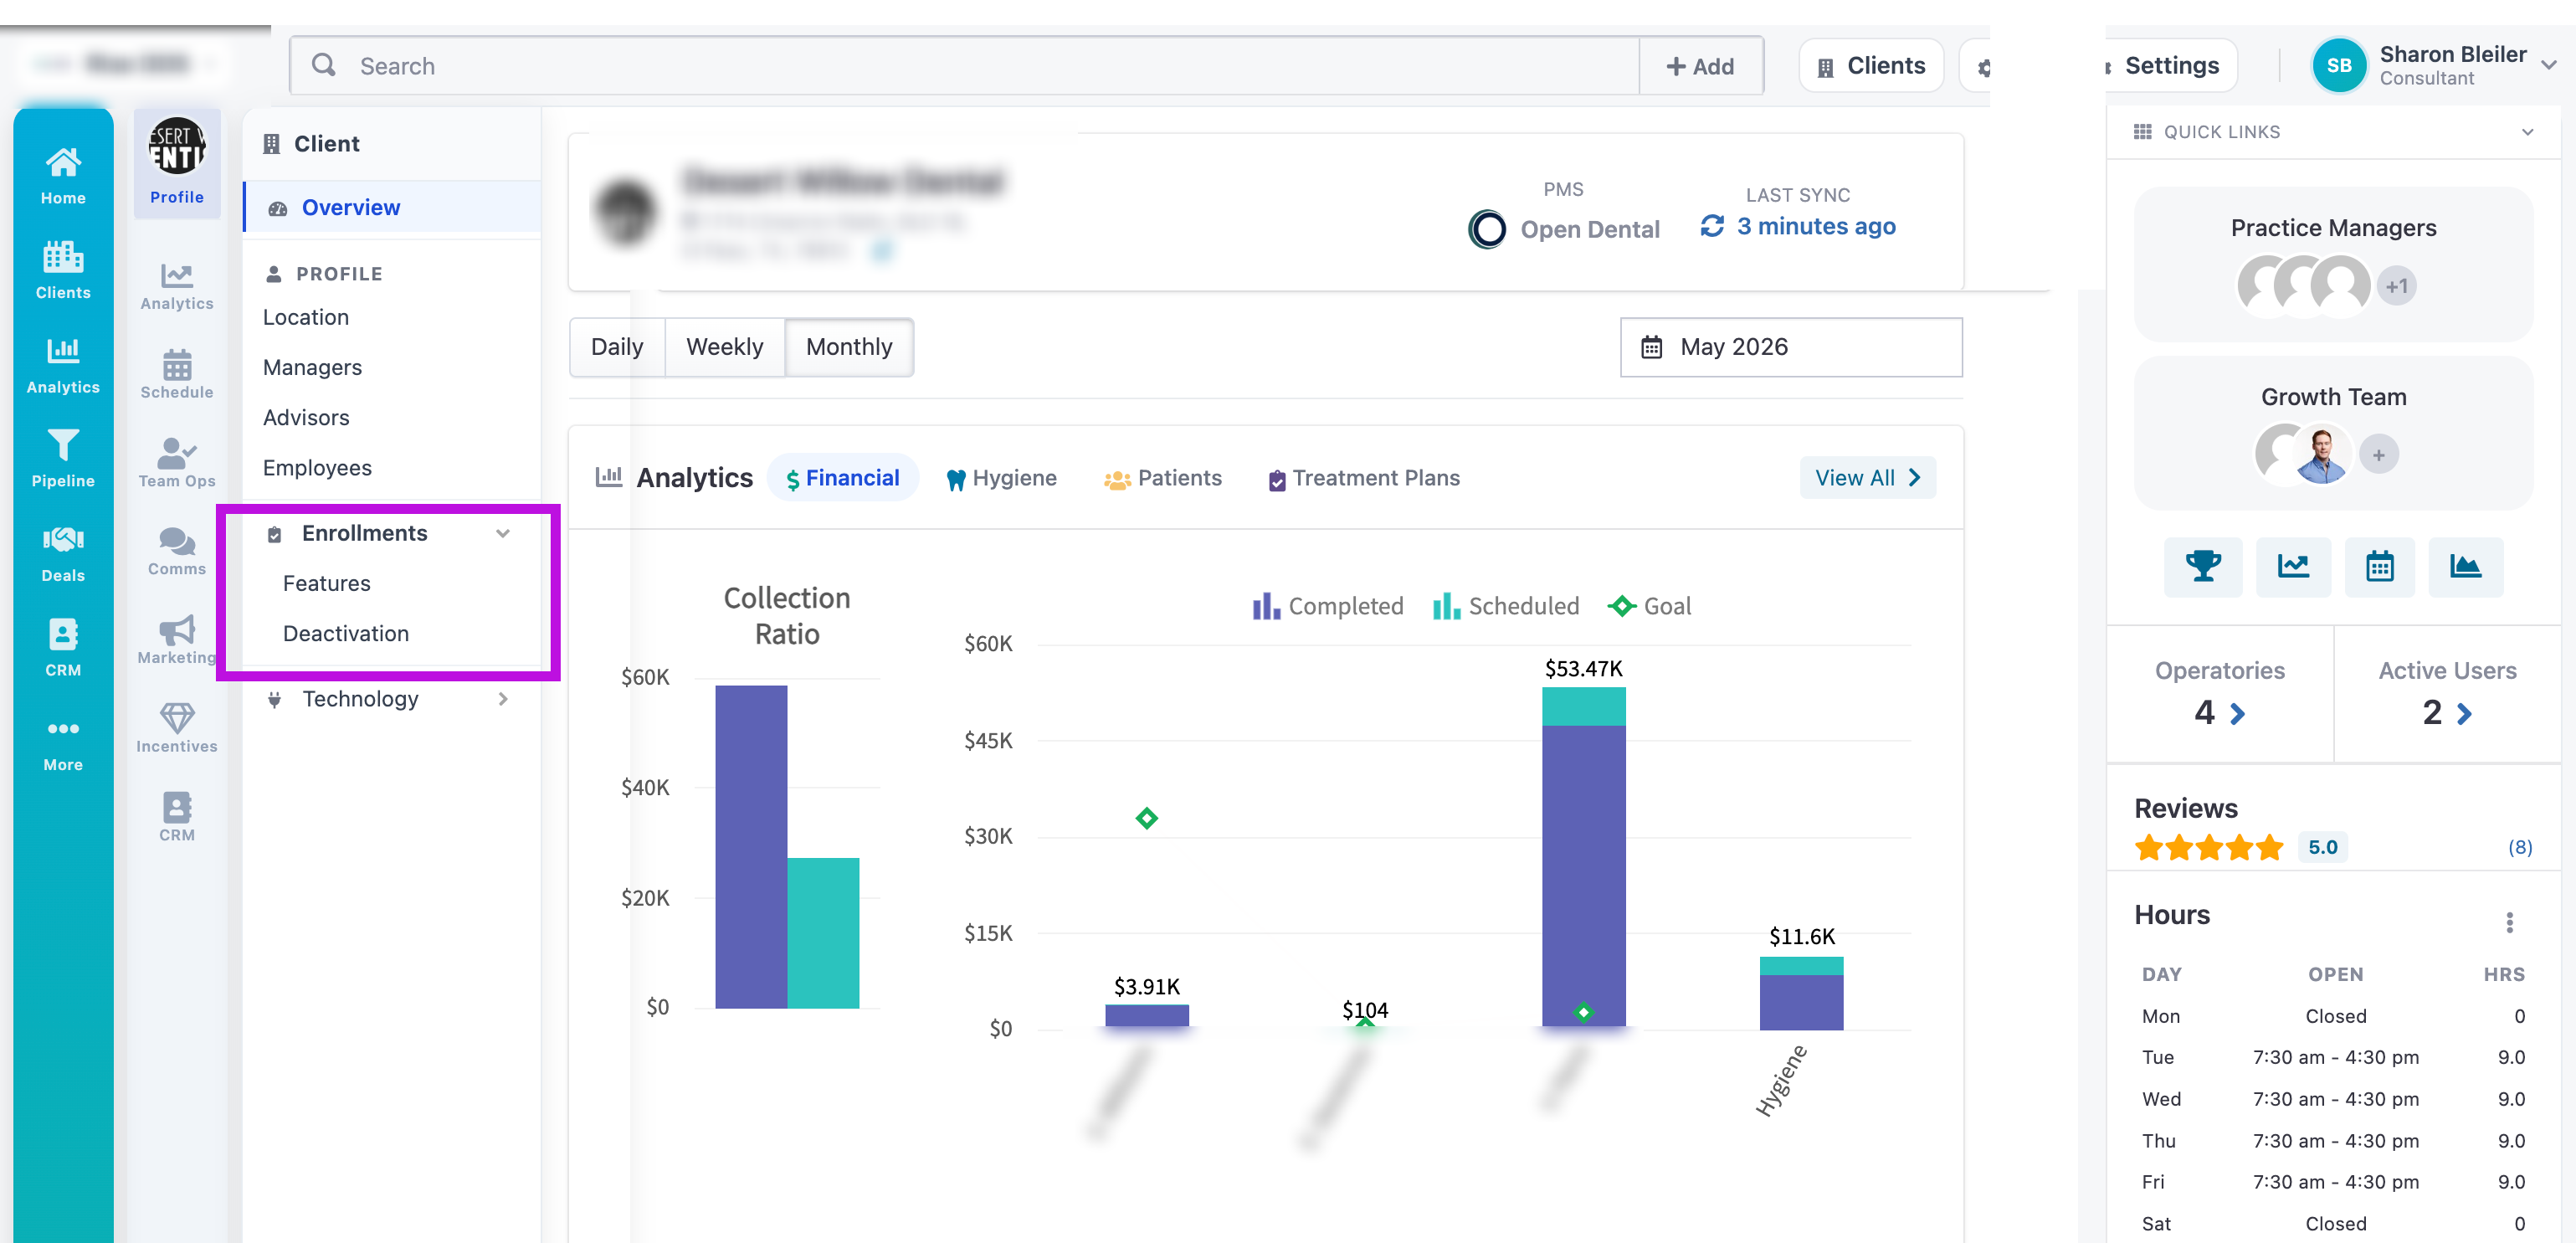The image size is (2576, 1243).
Task: Select the Hygiene analytics tab
Action: (1002, 478)
